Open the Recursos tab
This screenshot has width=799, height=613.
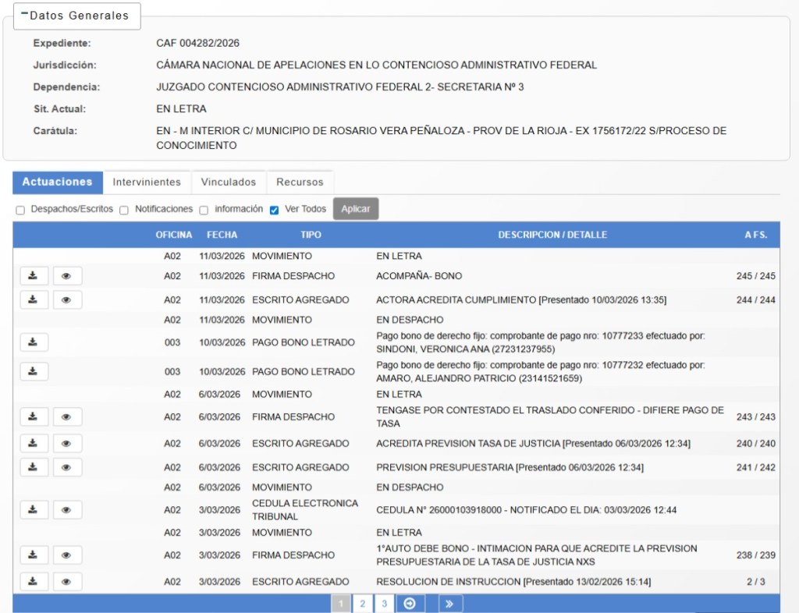[x=300, y=182]
